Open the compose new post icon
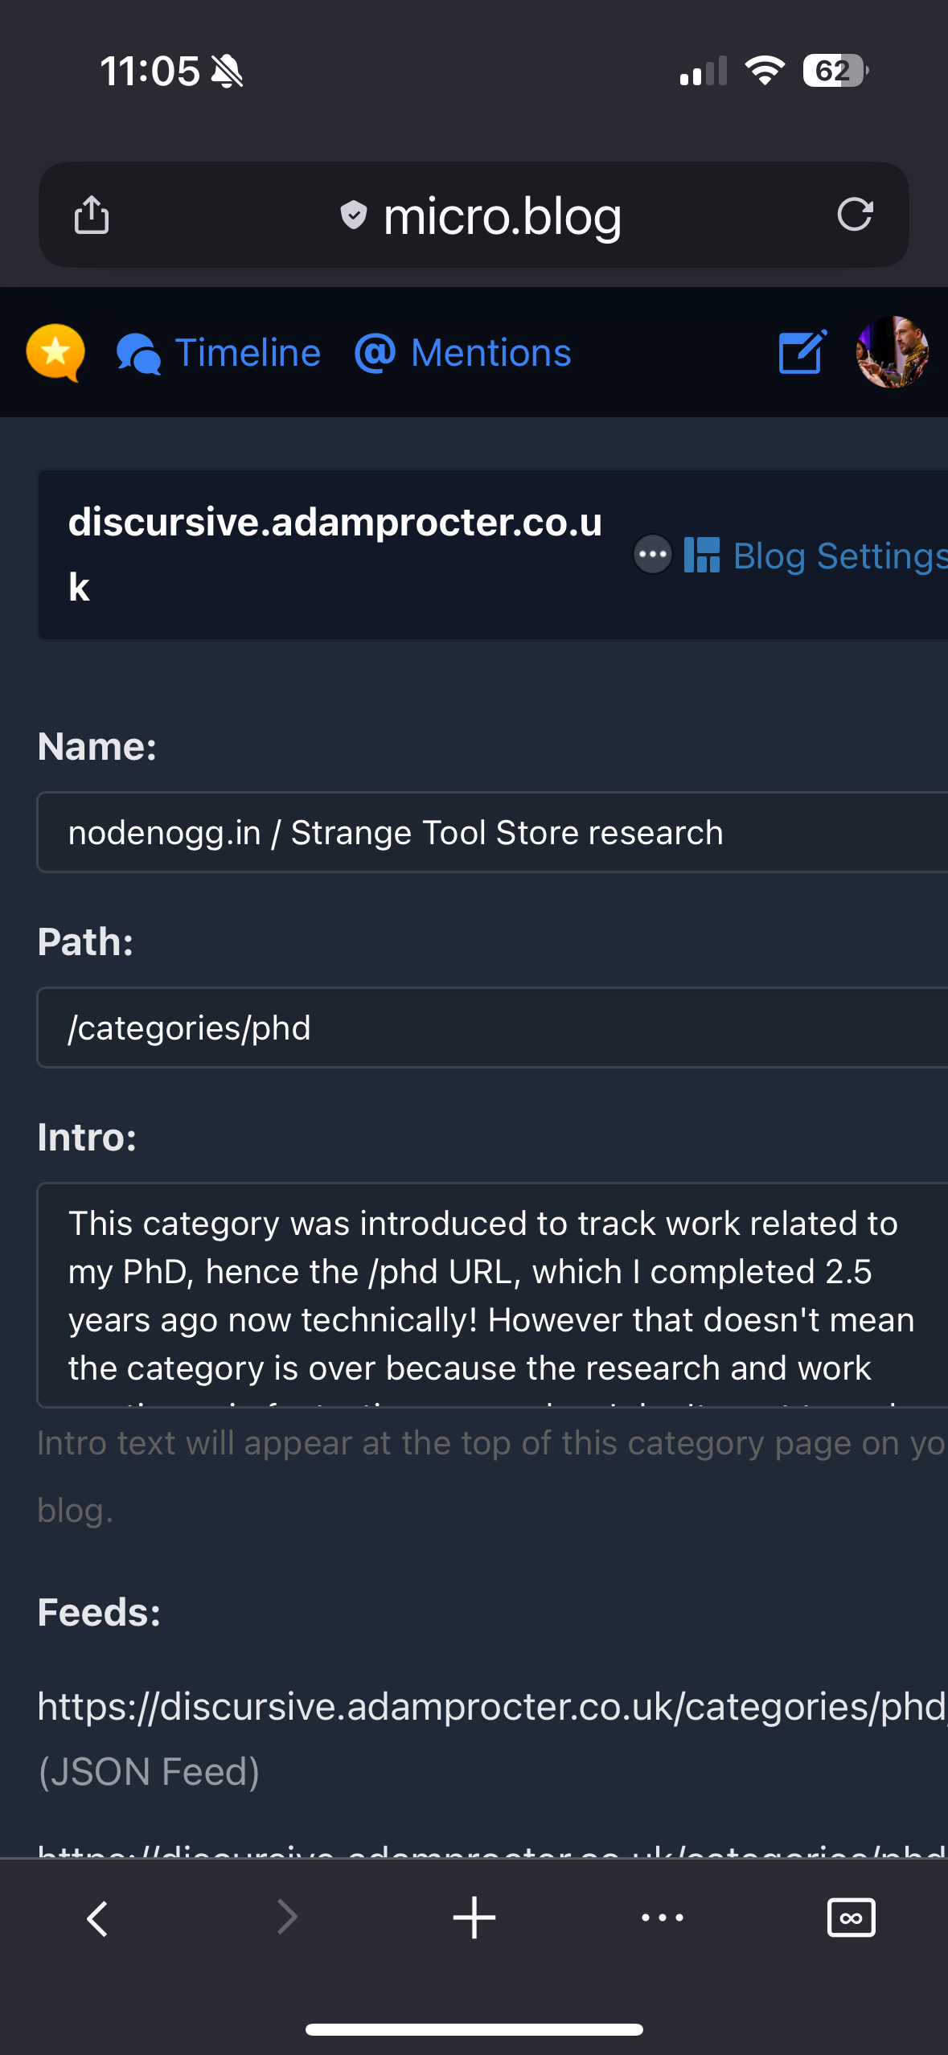This screenshot has width=948, height=2055. tap(801, 352)
